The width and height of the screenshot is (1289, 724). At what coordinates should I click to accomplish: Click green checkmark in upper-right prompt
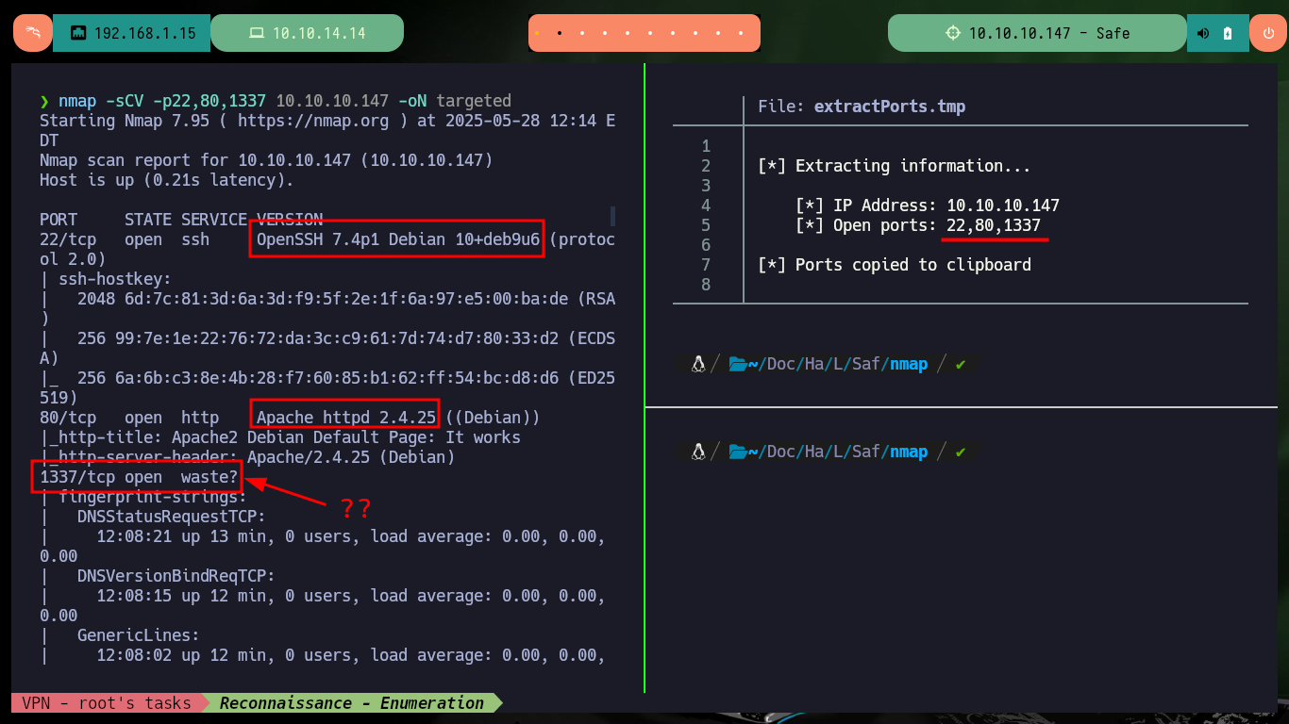[961, 364]
